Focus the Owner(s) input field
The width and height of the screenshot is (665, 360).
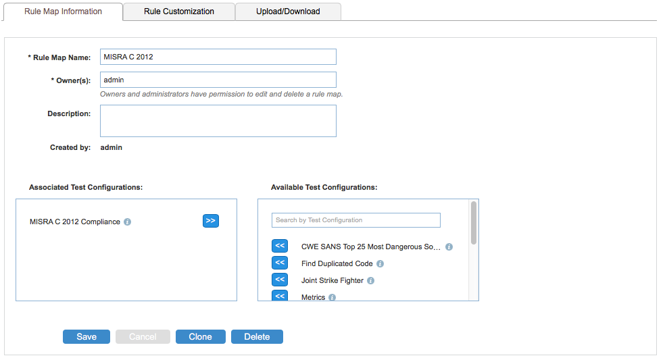tap(218, 80)
